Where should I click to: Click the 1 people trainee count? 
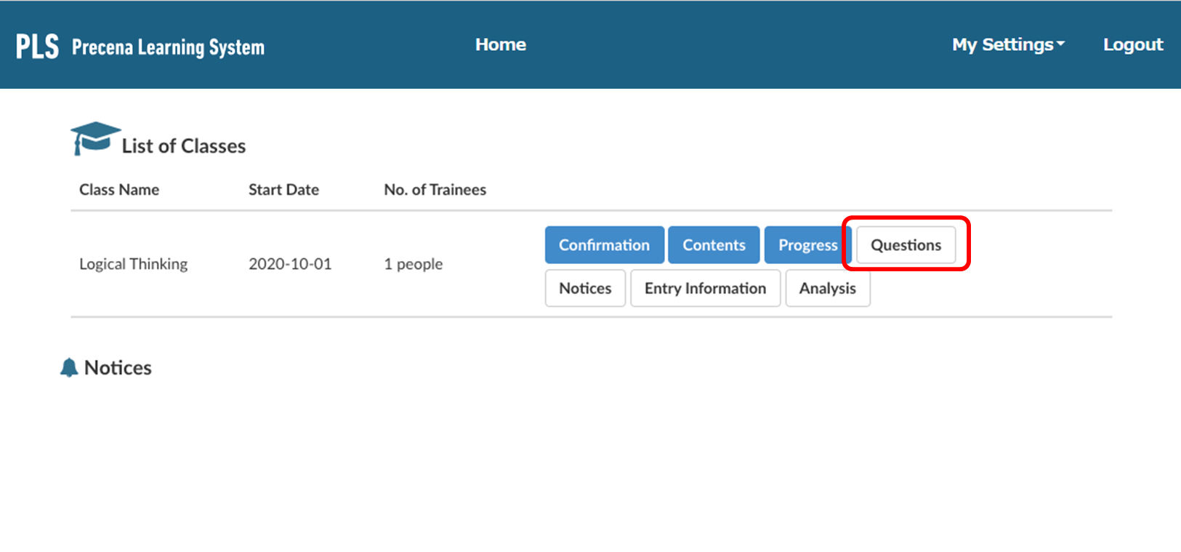(x=413, y=264)
